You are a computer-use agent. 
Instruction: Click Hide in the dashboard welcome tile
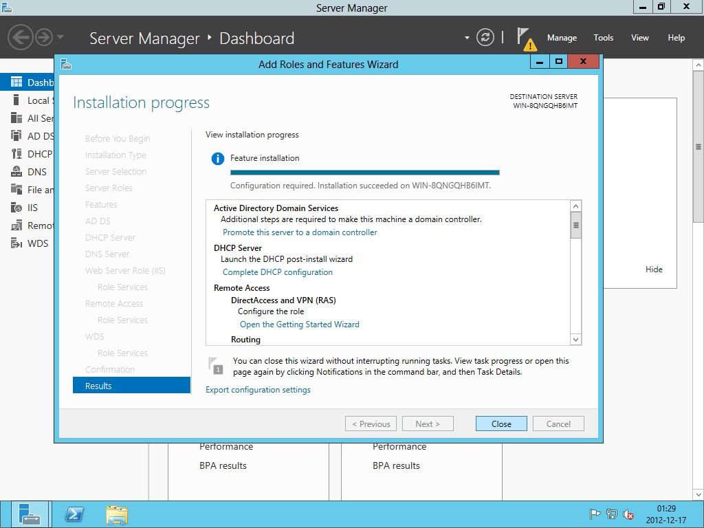click(654, 269)
